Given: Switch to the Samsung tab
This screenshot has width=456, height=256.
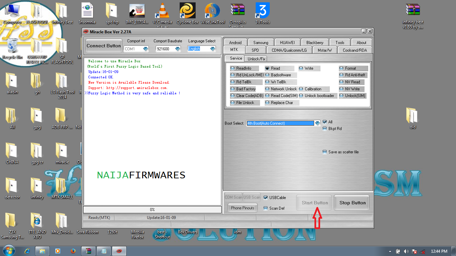Looking at the screenshot, I should pos(260,42).
